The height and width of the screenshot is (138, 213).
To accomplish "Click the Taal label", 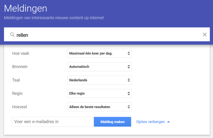I will coord(16,80).
